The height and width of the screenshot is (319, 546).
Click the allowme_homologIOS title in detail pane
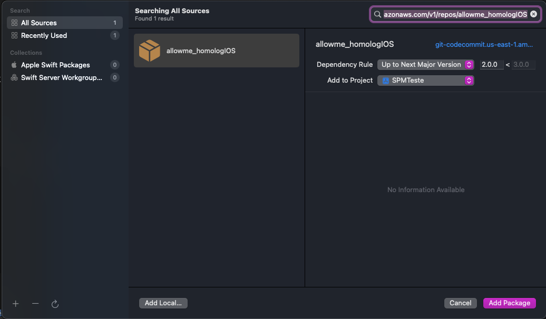[x=355, y=44]
